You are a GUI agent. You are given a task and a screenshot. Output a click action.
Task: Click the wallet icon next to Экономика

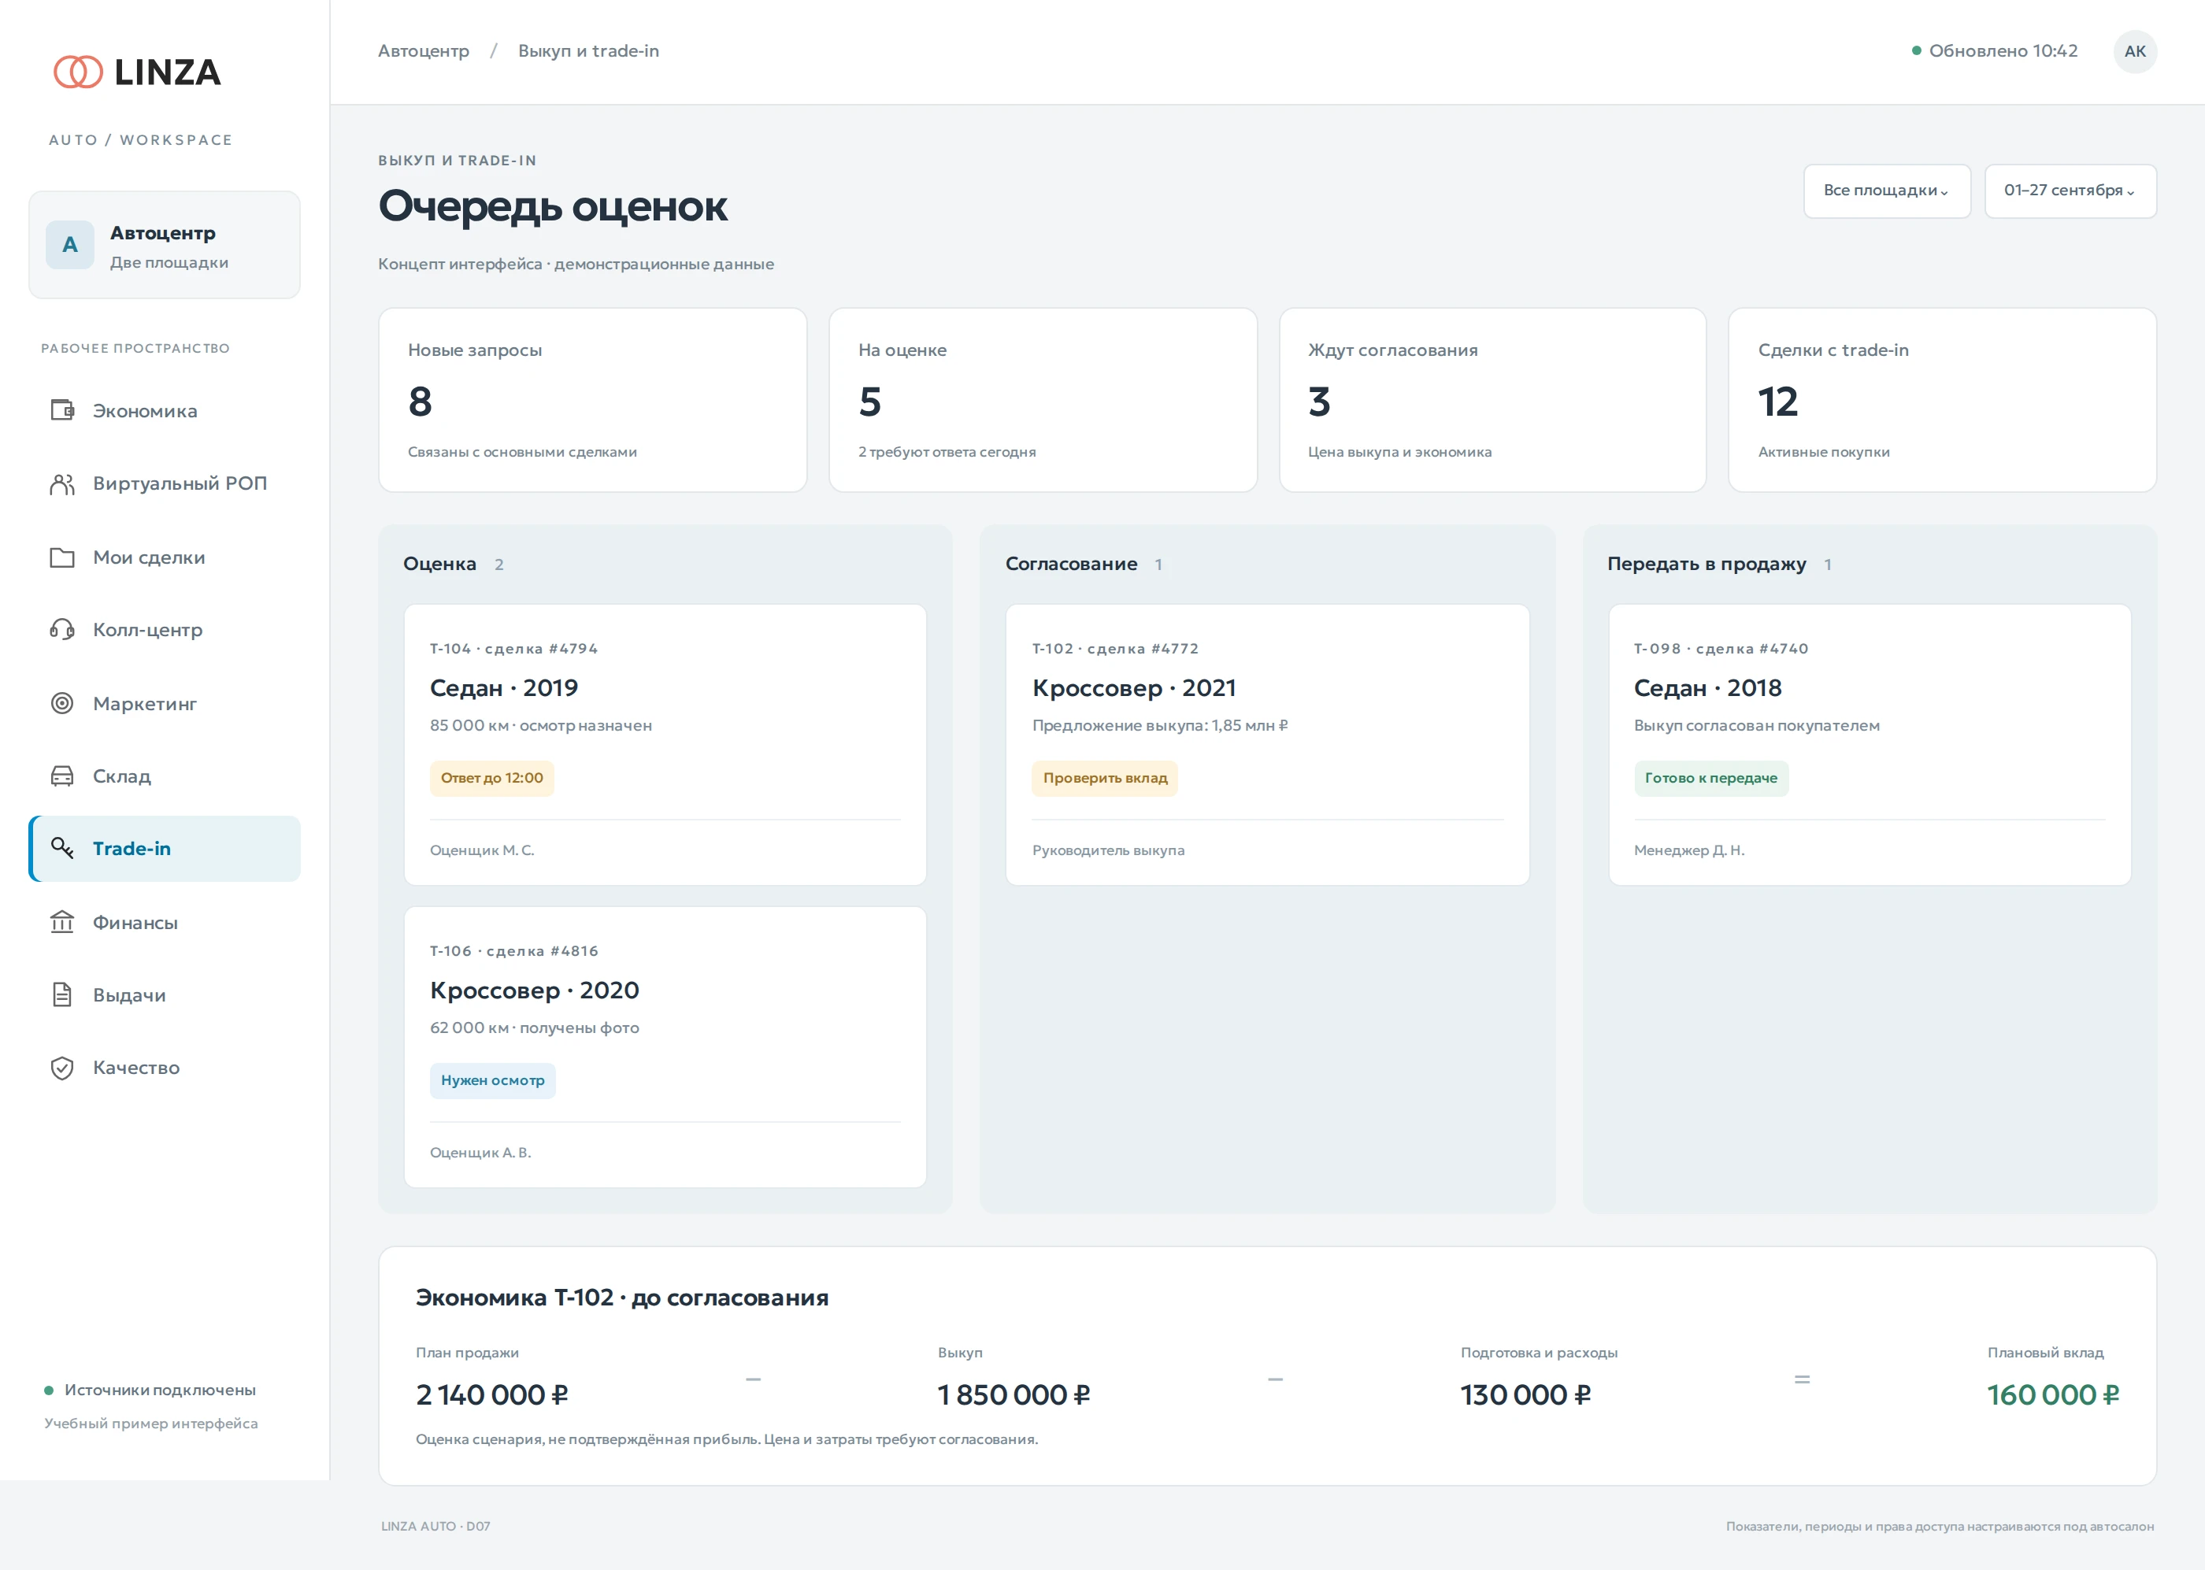pyautogui.click(x=62, y=410)
